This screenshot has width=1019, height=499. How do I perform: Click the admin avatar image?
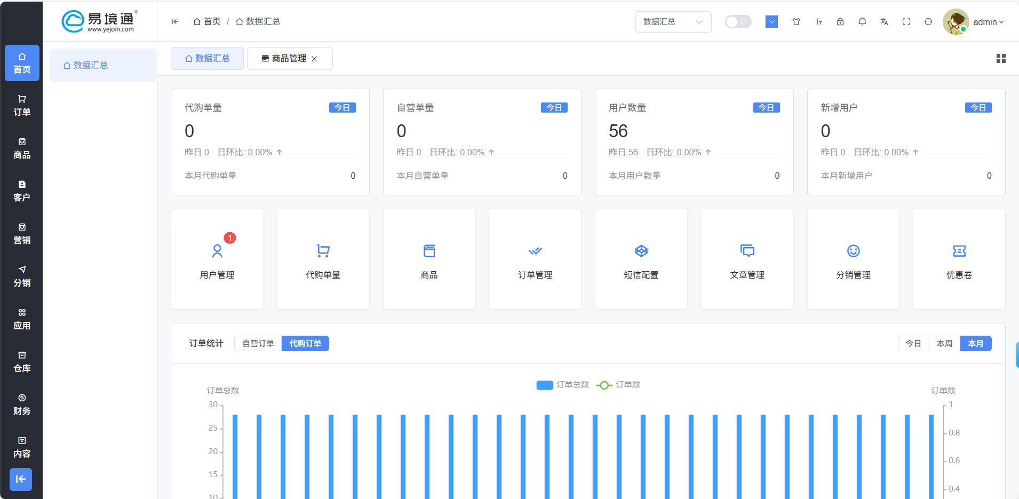click(956, 22)
